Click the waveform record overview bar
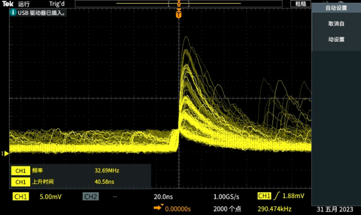This screenshot has width=361, height=215. tap(179, 4)
